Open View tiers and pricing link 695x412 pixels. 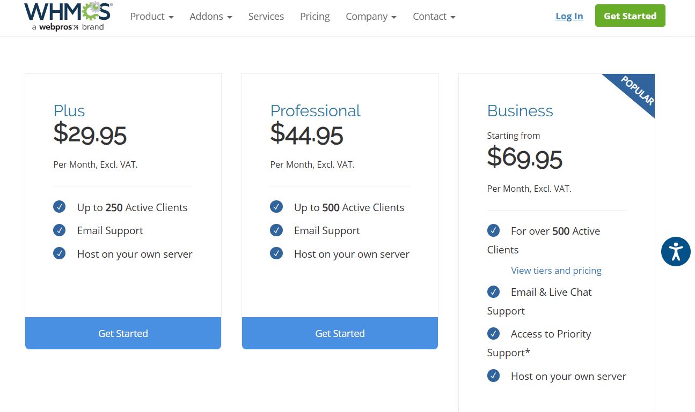coord(556,271)
